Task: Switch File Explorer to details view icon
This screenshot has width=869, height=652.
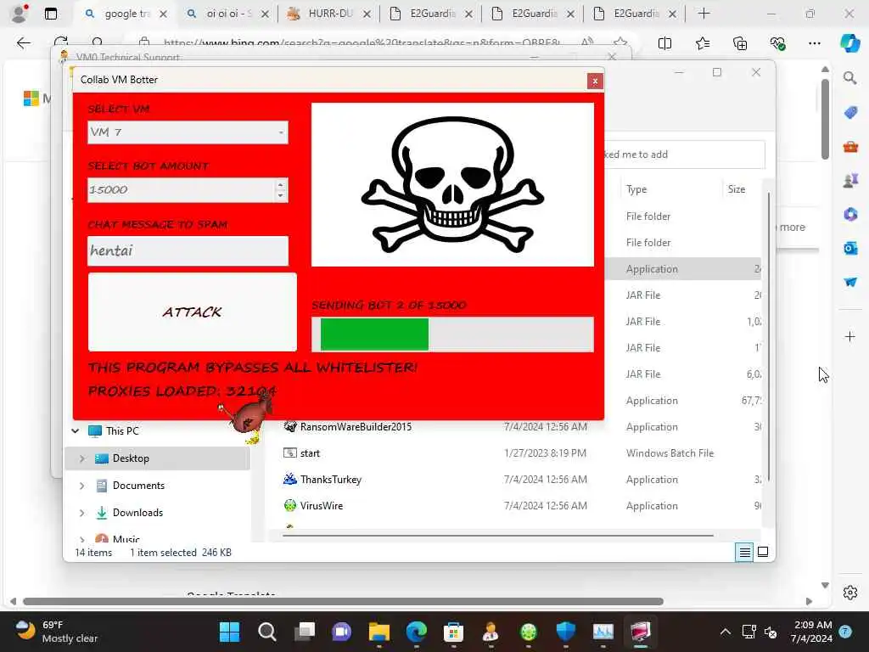Action: (x=744, y=552)
